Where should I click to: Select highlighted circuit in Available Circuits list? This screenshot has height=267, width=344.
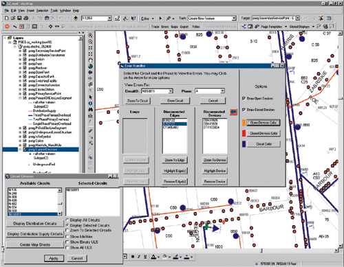(x=32, y=214)
